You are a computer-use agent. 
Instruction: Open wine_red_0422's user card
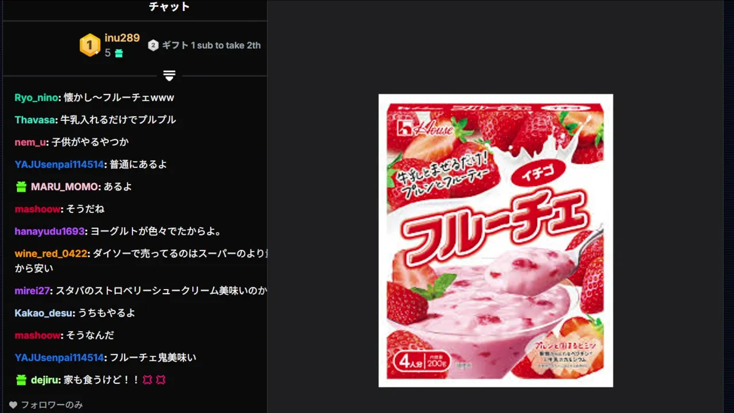click(51, 254)
